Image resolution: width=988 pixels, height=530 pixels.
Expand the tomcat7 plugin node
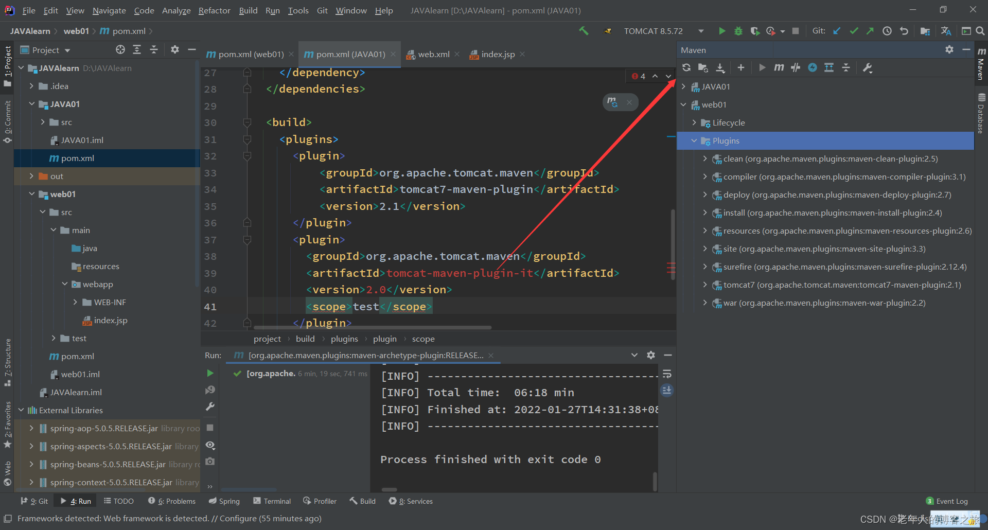click(705, 285)
